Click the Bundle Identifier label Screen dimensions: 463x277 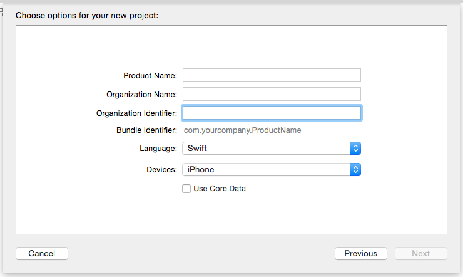point(146,130)
